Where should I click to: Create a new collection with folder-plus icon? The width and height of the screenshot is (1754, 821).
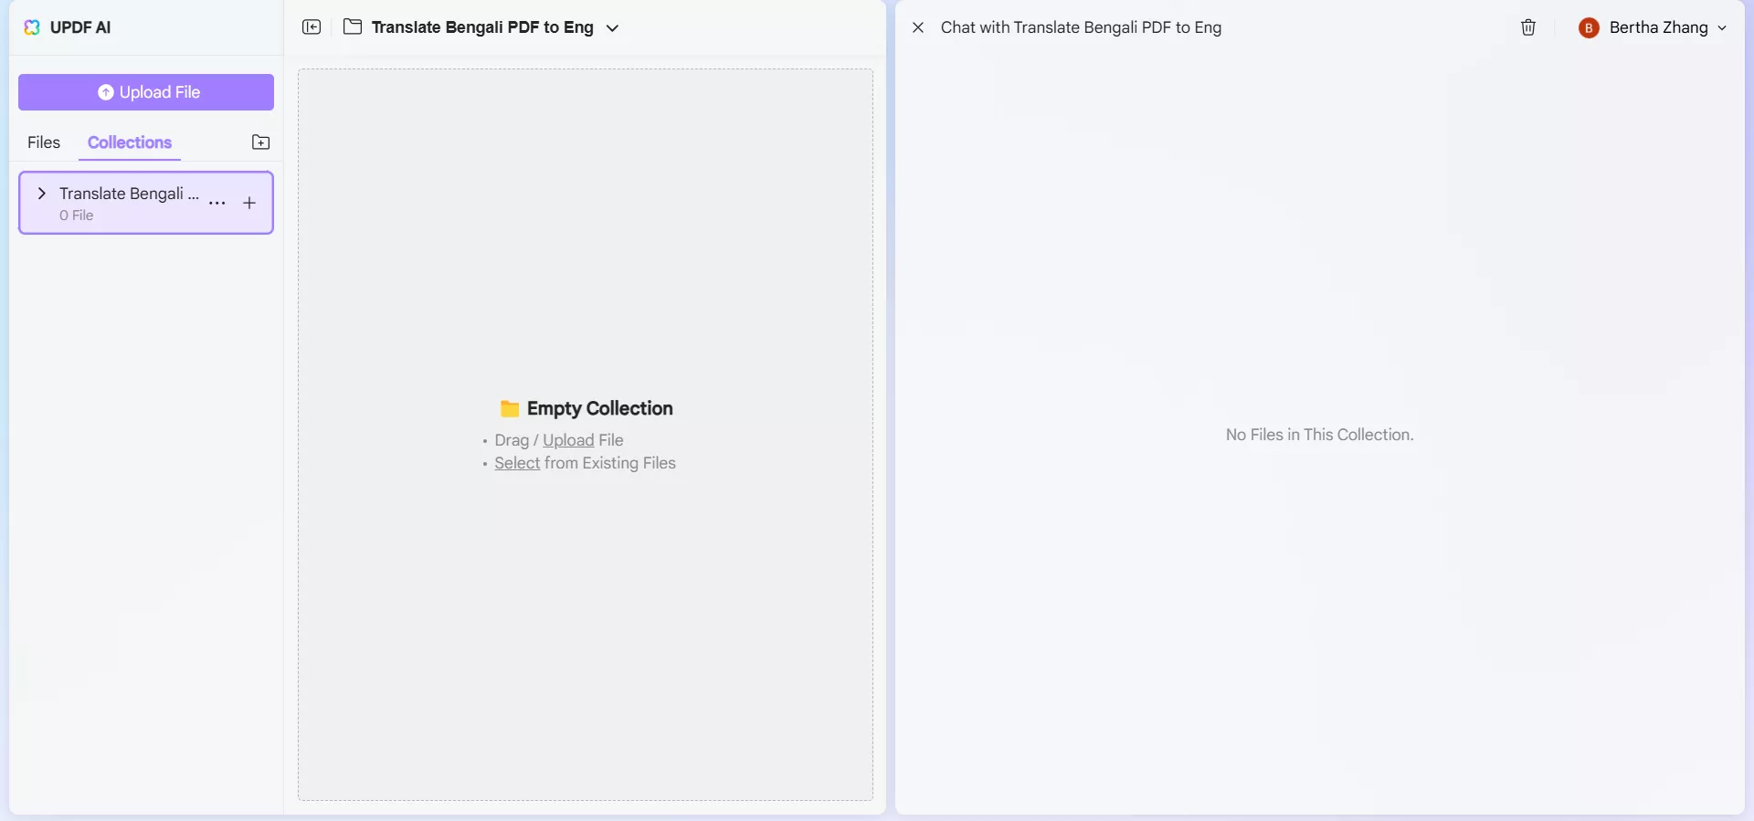click(260, 142)
